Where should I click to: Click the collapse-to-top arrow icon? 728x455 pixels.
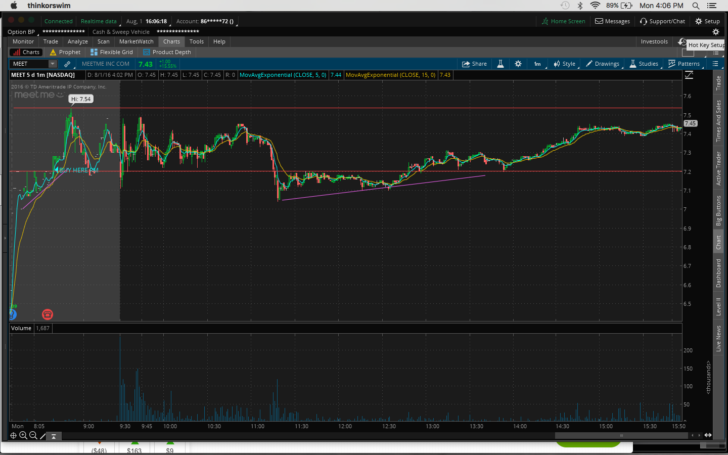54,436
